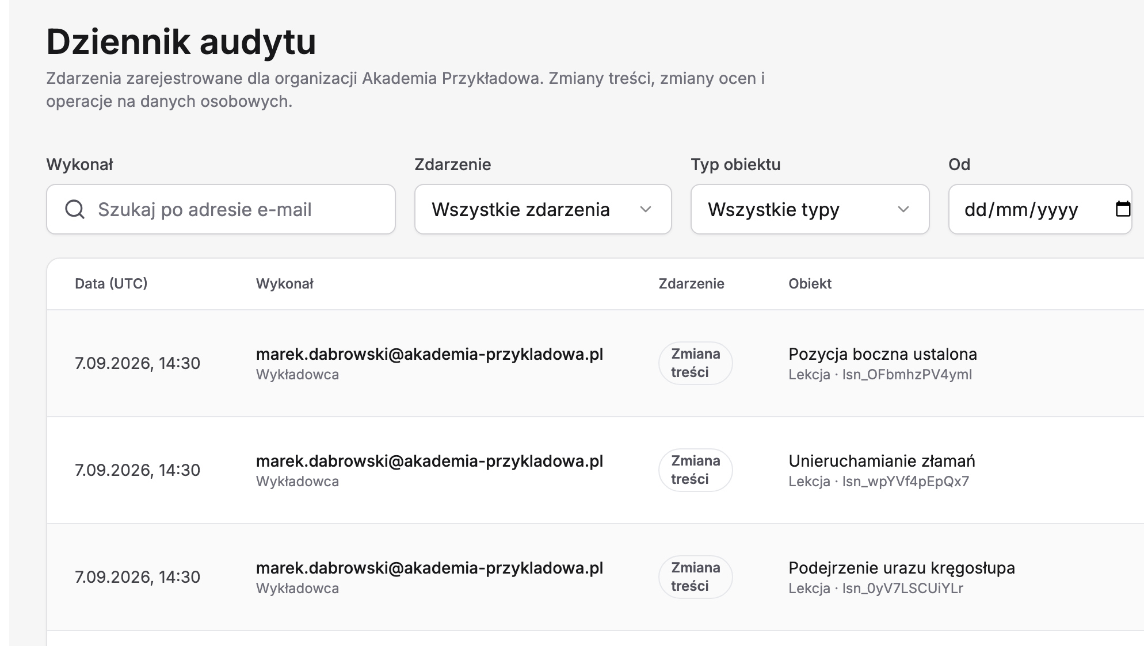The width and height of the screenshot is (1144, 646).
Task: Focus the 'Szukaj po adresie e-mail' search input
Action: click(221, 209)
